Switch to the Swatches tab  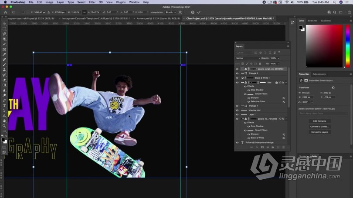click(x=312, y=20)
